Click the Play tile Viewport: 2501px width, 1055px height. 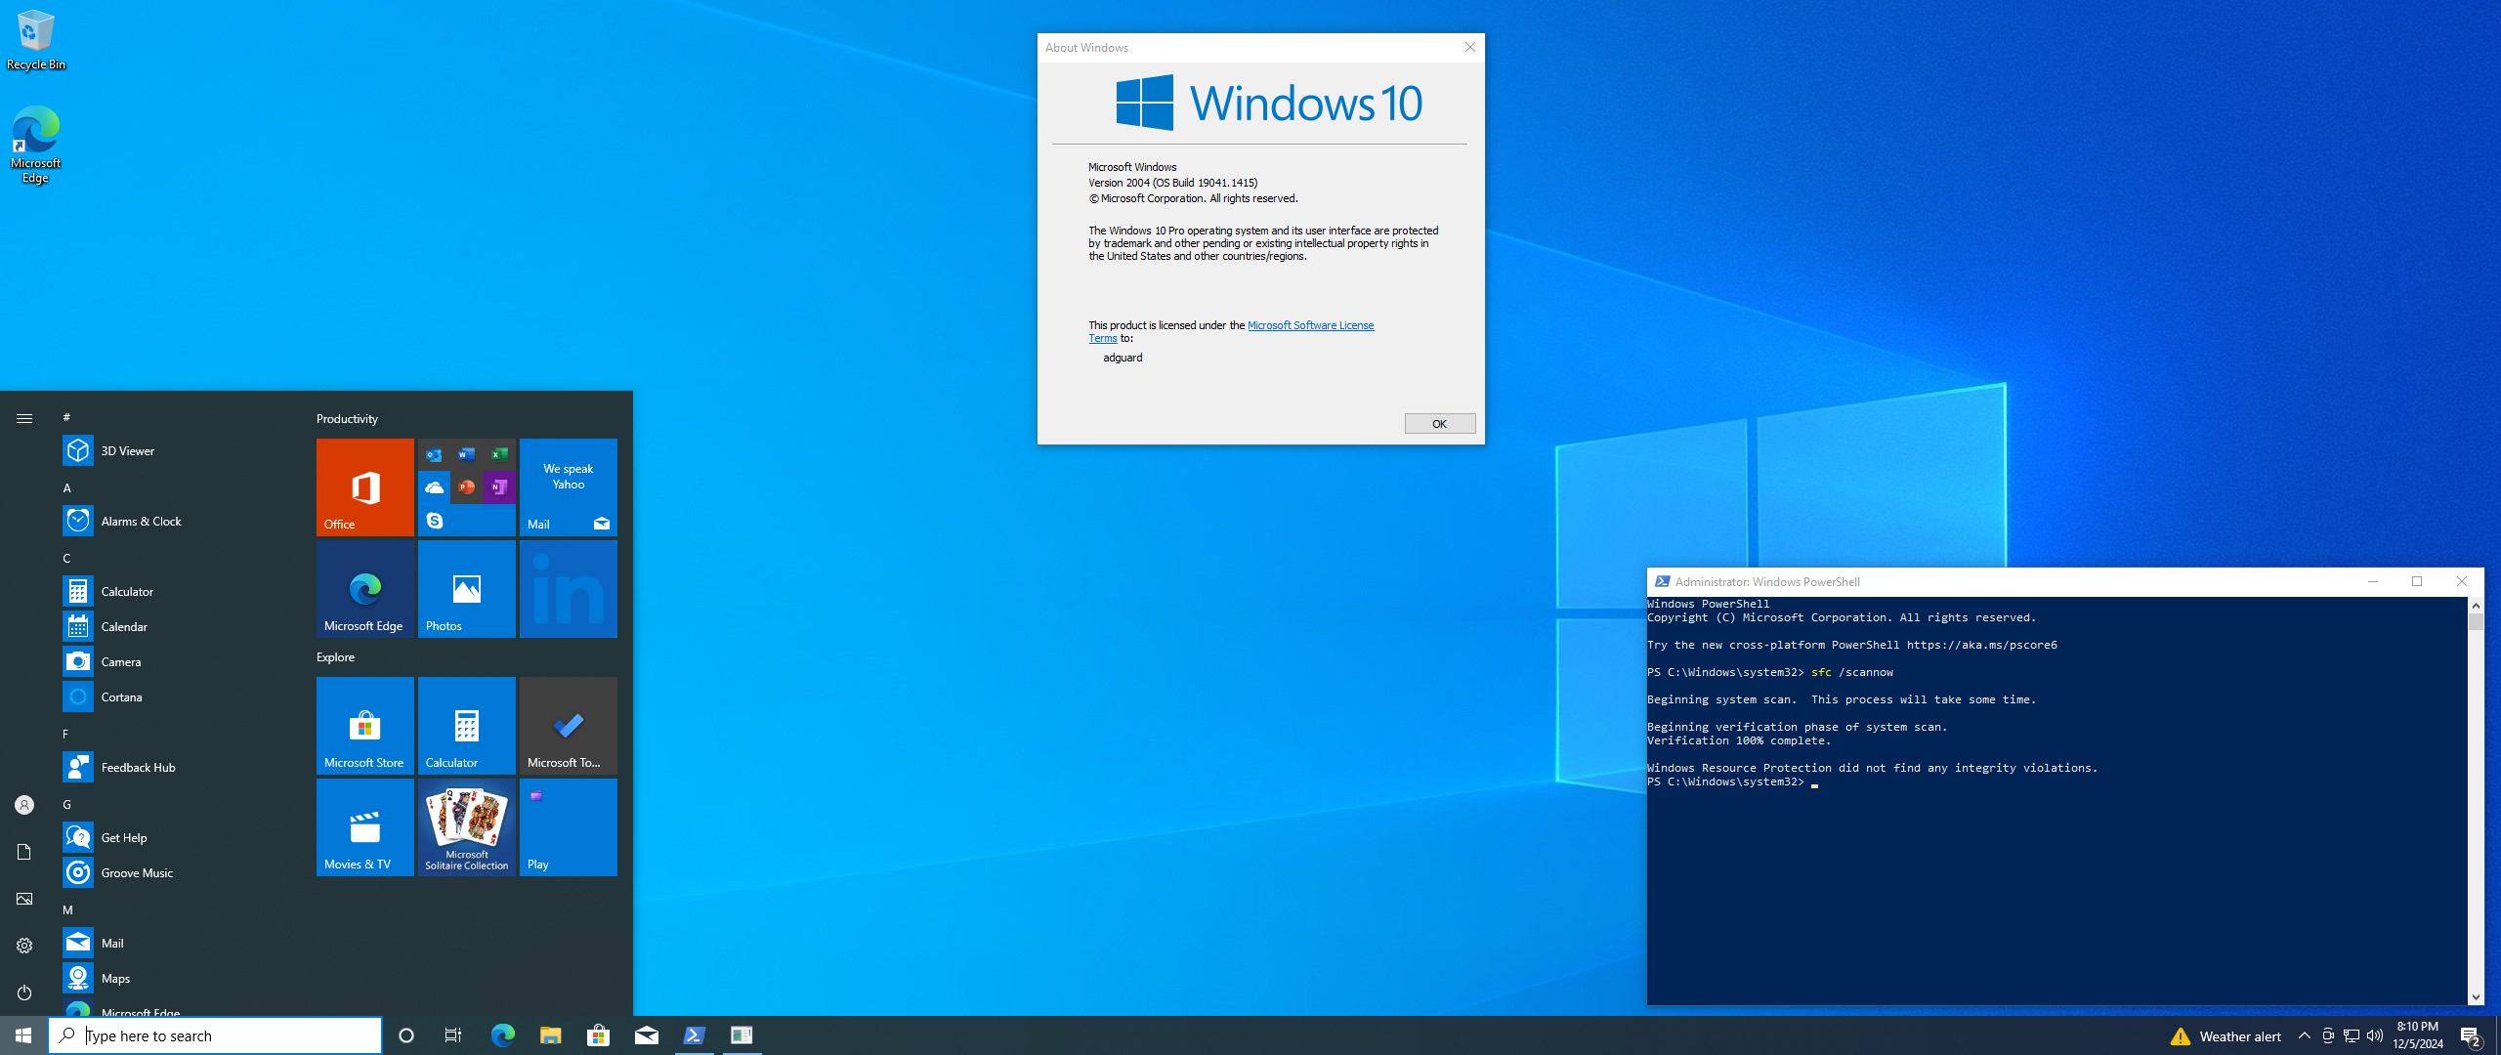(569, 827)
